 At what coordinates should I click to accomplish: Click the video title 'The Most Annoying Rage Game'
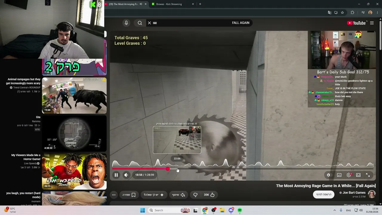pos(326,186)
